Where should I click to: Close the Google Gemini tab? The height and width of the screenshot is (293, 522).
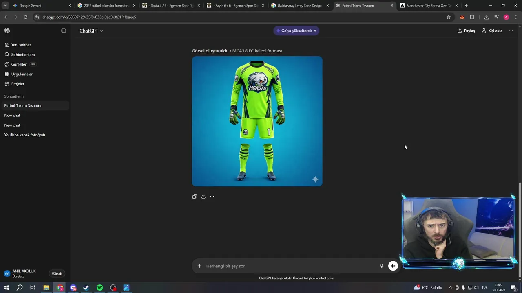click(69, 6)
